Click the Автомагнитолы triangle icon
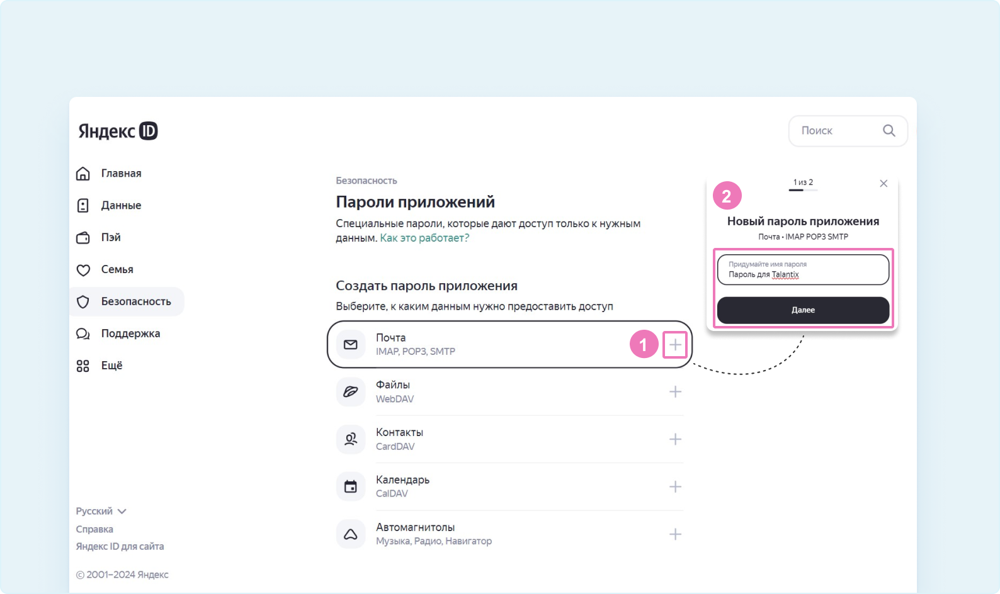Image resolution: width=1000 pixels, height=594 pixels. pos(351,534)
